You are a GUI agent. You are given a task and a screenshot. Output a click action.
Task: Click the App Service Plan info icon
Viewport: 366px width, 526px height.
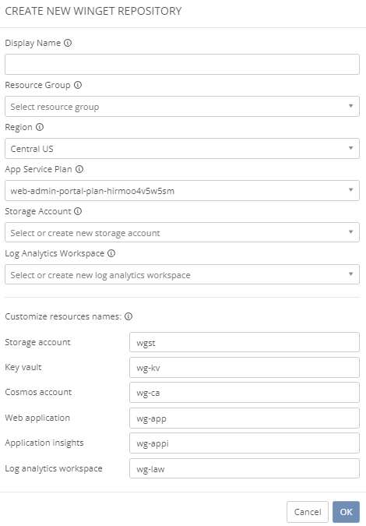pyautogui.click(x=79, y=169)
